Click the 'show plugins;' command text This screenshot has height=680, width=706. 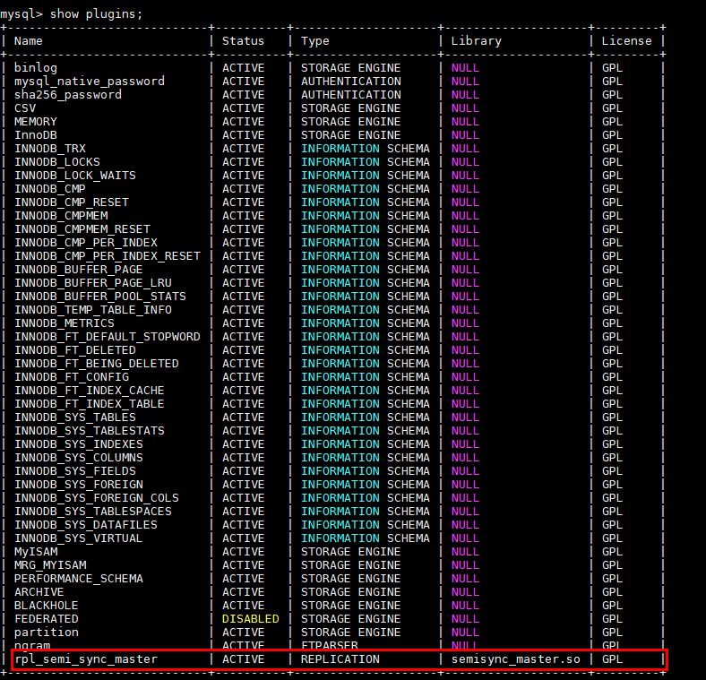(96, 14)
